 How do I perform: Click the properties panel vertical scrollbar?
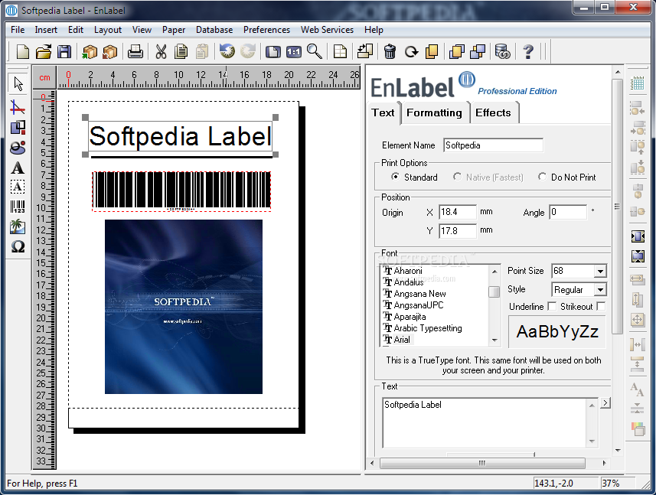[618, 206]
